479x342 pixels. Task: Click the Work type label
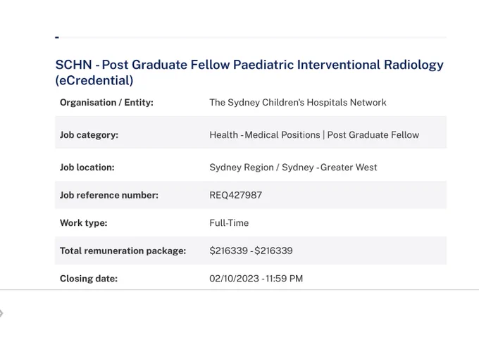(83, 223)
